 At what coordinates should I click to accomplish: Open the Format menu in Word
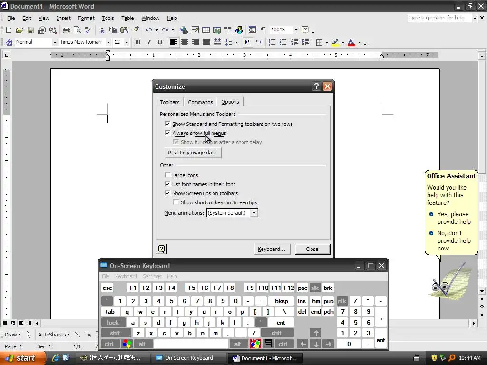(86, 19)
